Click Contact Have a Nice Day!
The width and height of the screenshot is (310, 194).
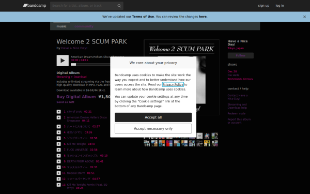click(x=238, y=97)
